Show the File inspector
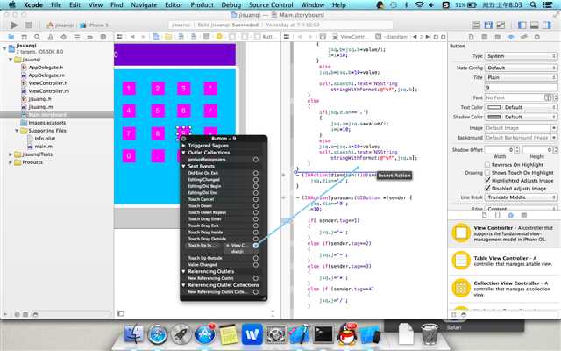 472,37
